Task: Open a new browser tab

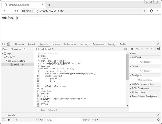Action: click(49, 5)
